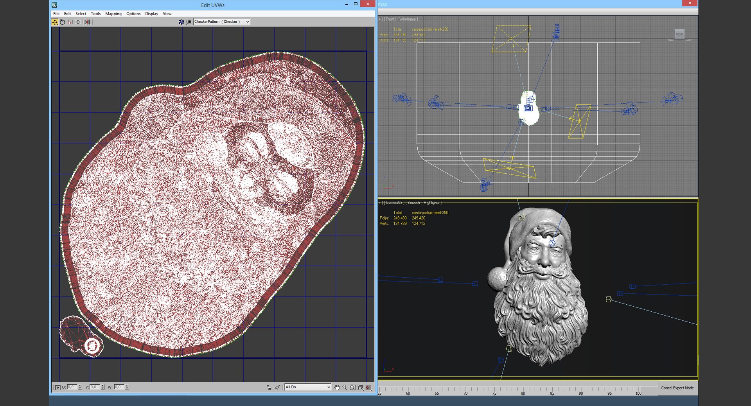The width and height of the screenshot is (751, 406).
Task: Click the Mirror tool icon
Action: (x=87, y=22)
